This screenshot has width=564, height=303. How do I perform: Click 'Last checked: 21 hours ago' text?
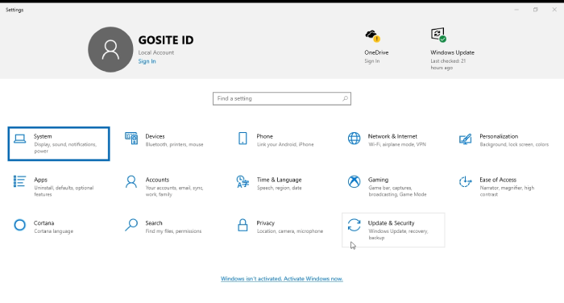(x=448, y=64)
